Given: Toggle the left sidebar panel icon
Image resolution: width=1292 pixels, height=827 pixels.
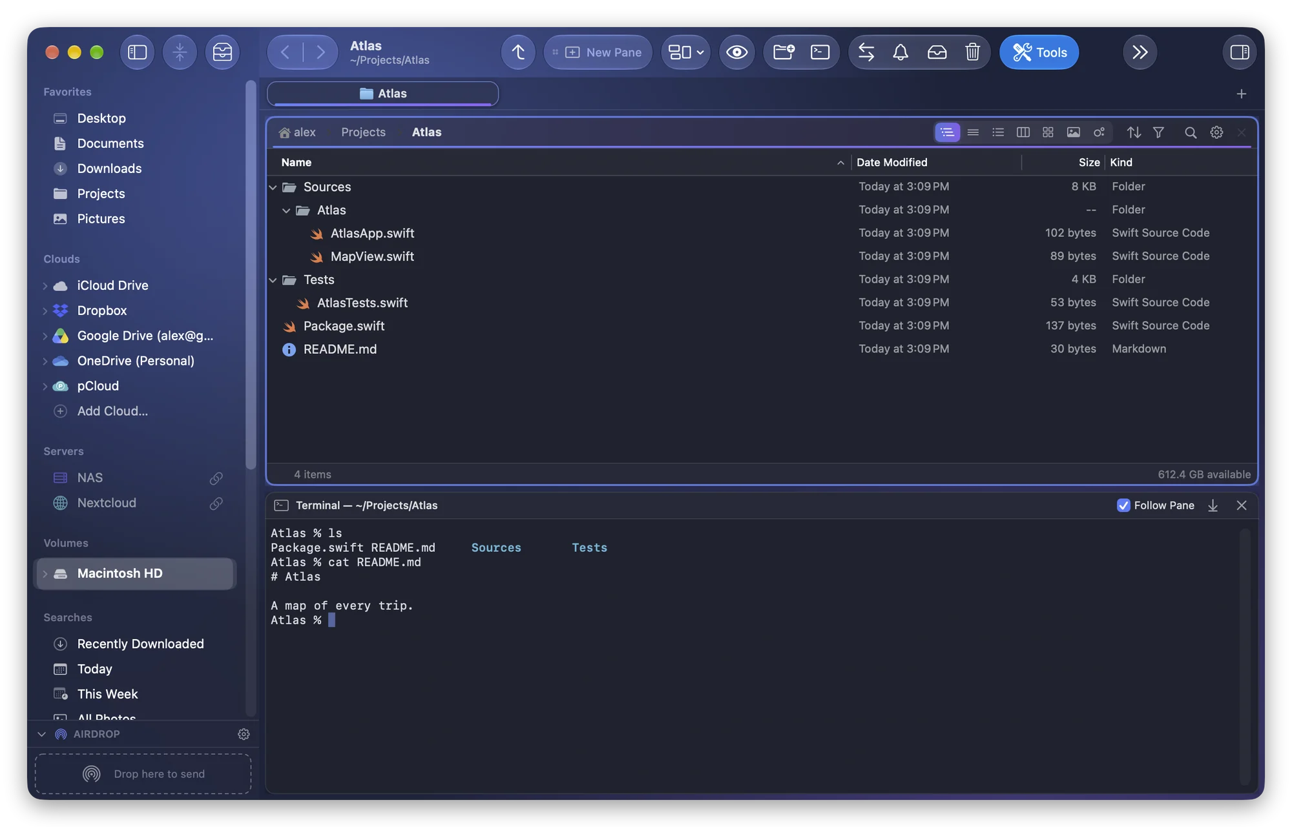Looking at the screenshot, I should [x=137, y=52].
